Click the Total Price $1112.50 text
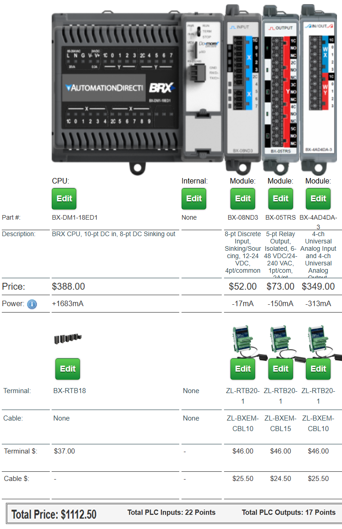342x529 pixels. click(54, 514)
